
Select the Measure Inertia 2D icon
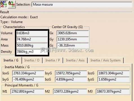12,4
